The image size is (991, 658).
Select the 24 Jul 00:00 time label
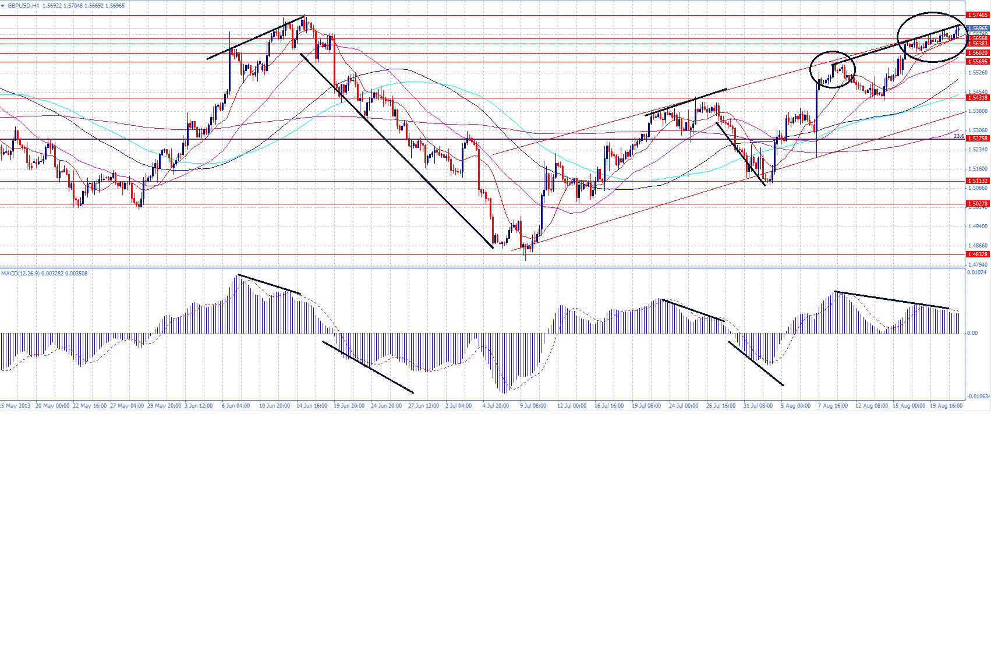684,406
